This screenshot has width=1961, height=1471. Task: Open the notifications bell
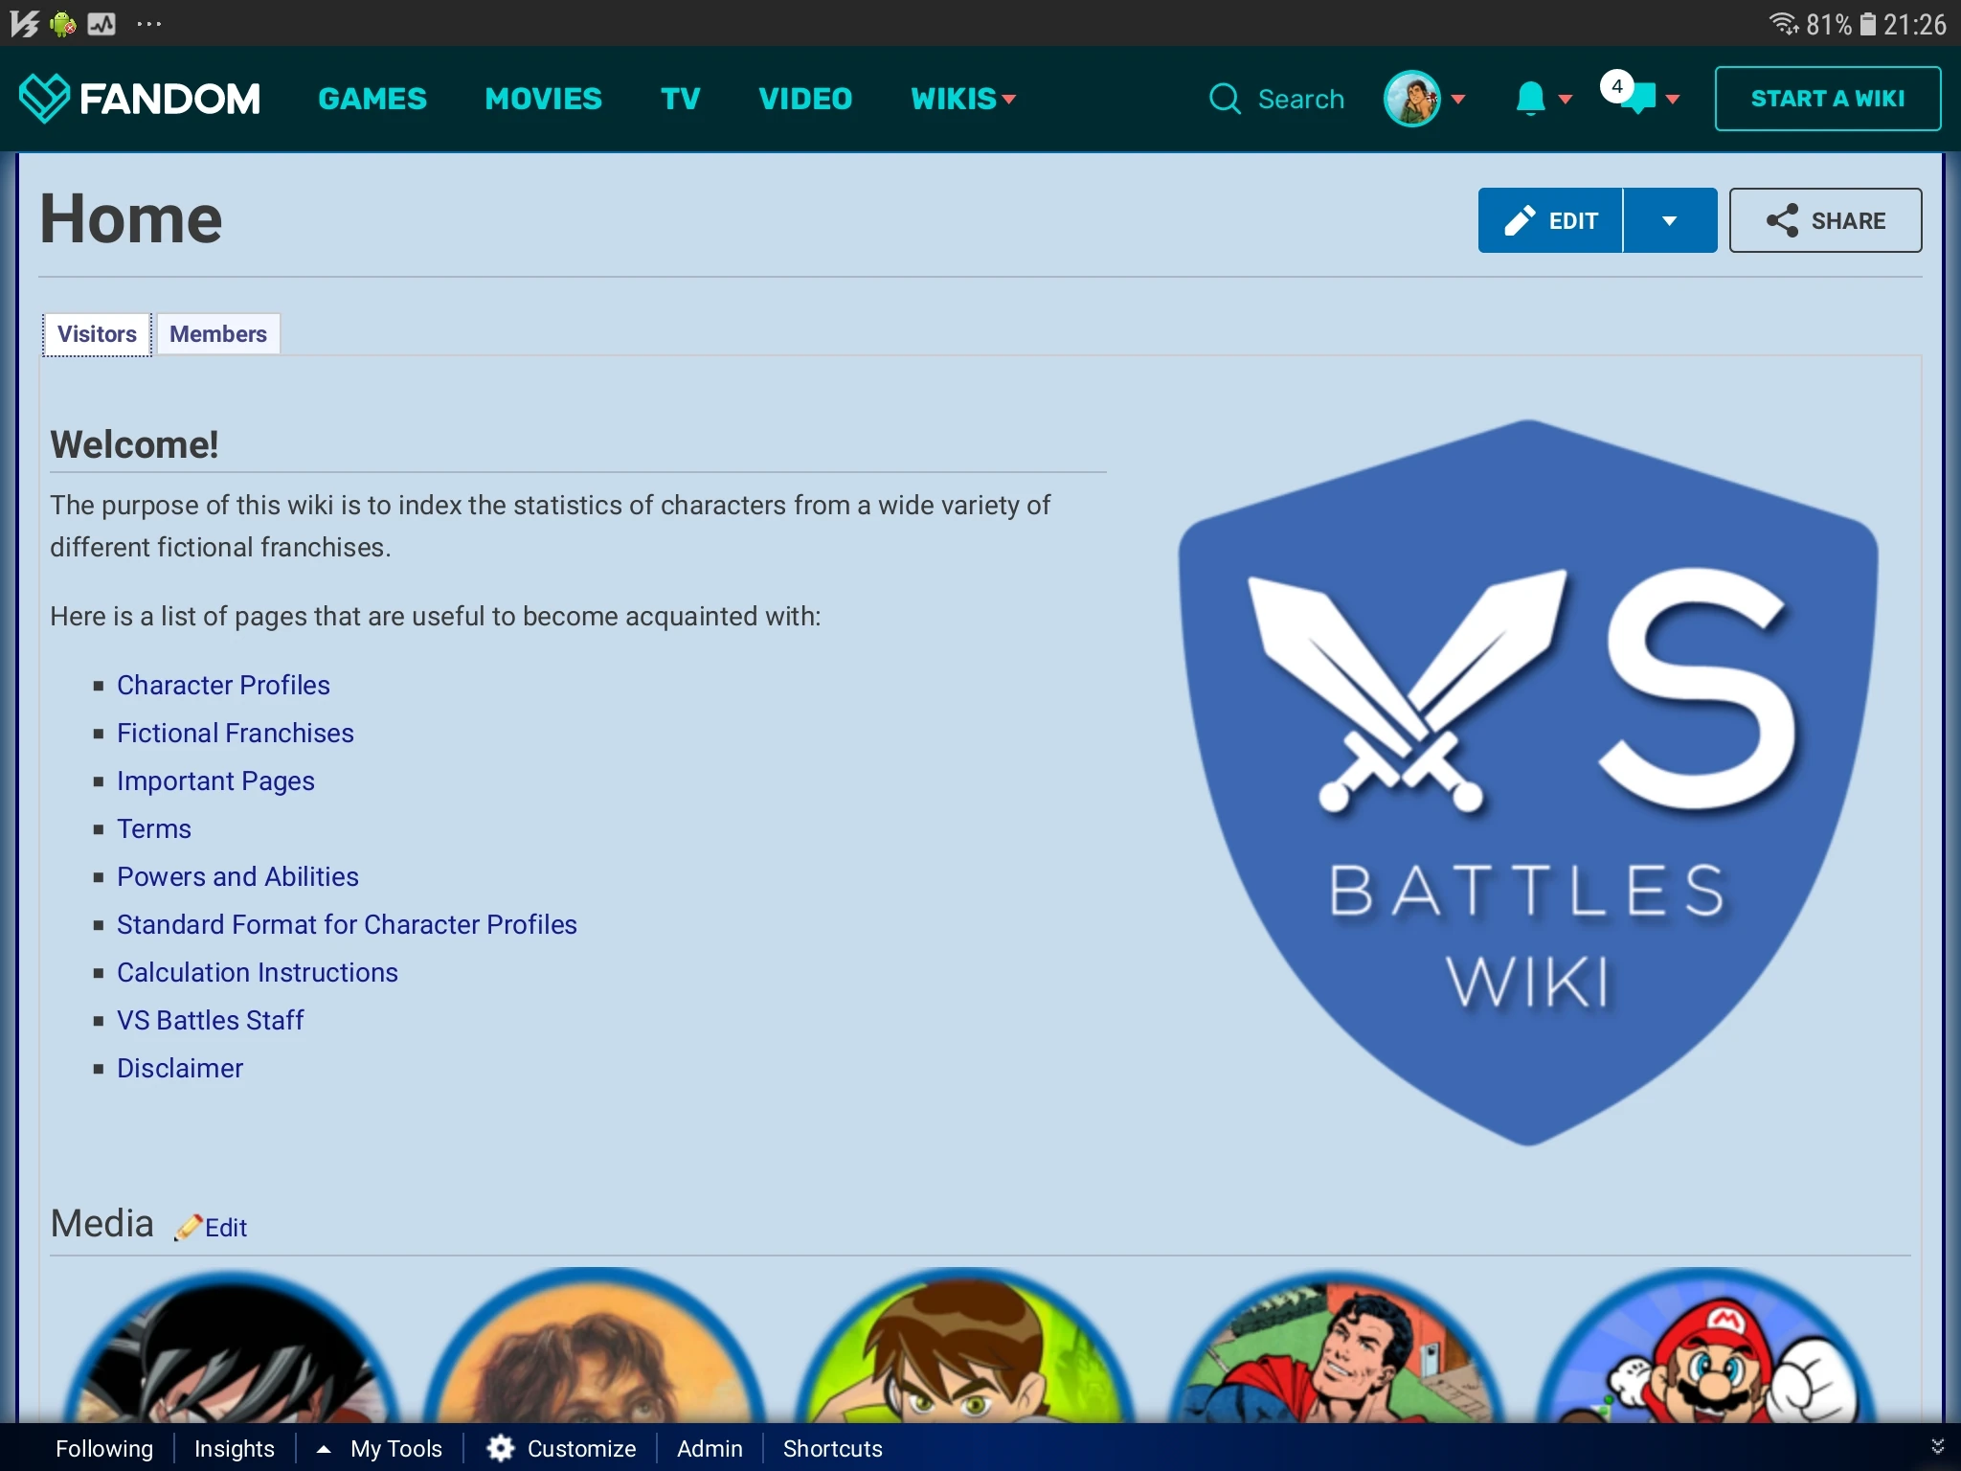point(1530,99)
